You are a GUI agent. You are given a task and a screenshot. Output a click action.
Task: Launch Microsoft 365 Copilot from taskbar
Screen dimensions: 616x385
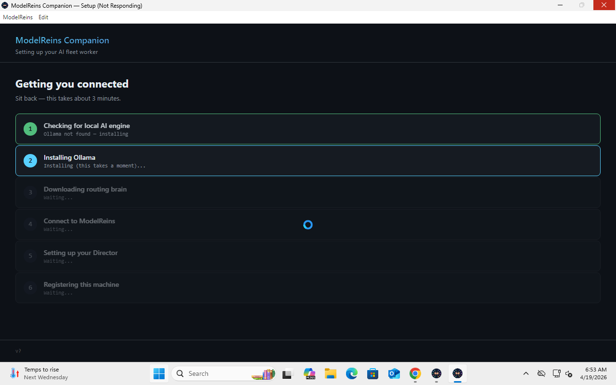coord(309,373)
